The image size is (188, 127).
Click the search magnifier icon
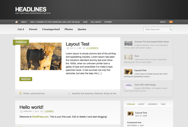pos(170,29)
